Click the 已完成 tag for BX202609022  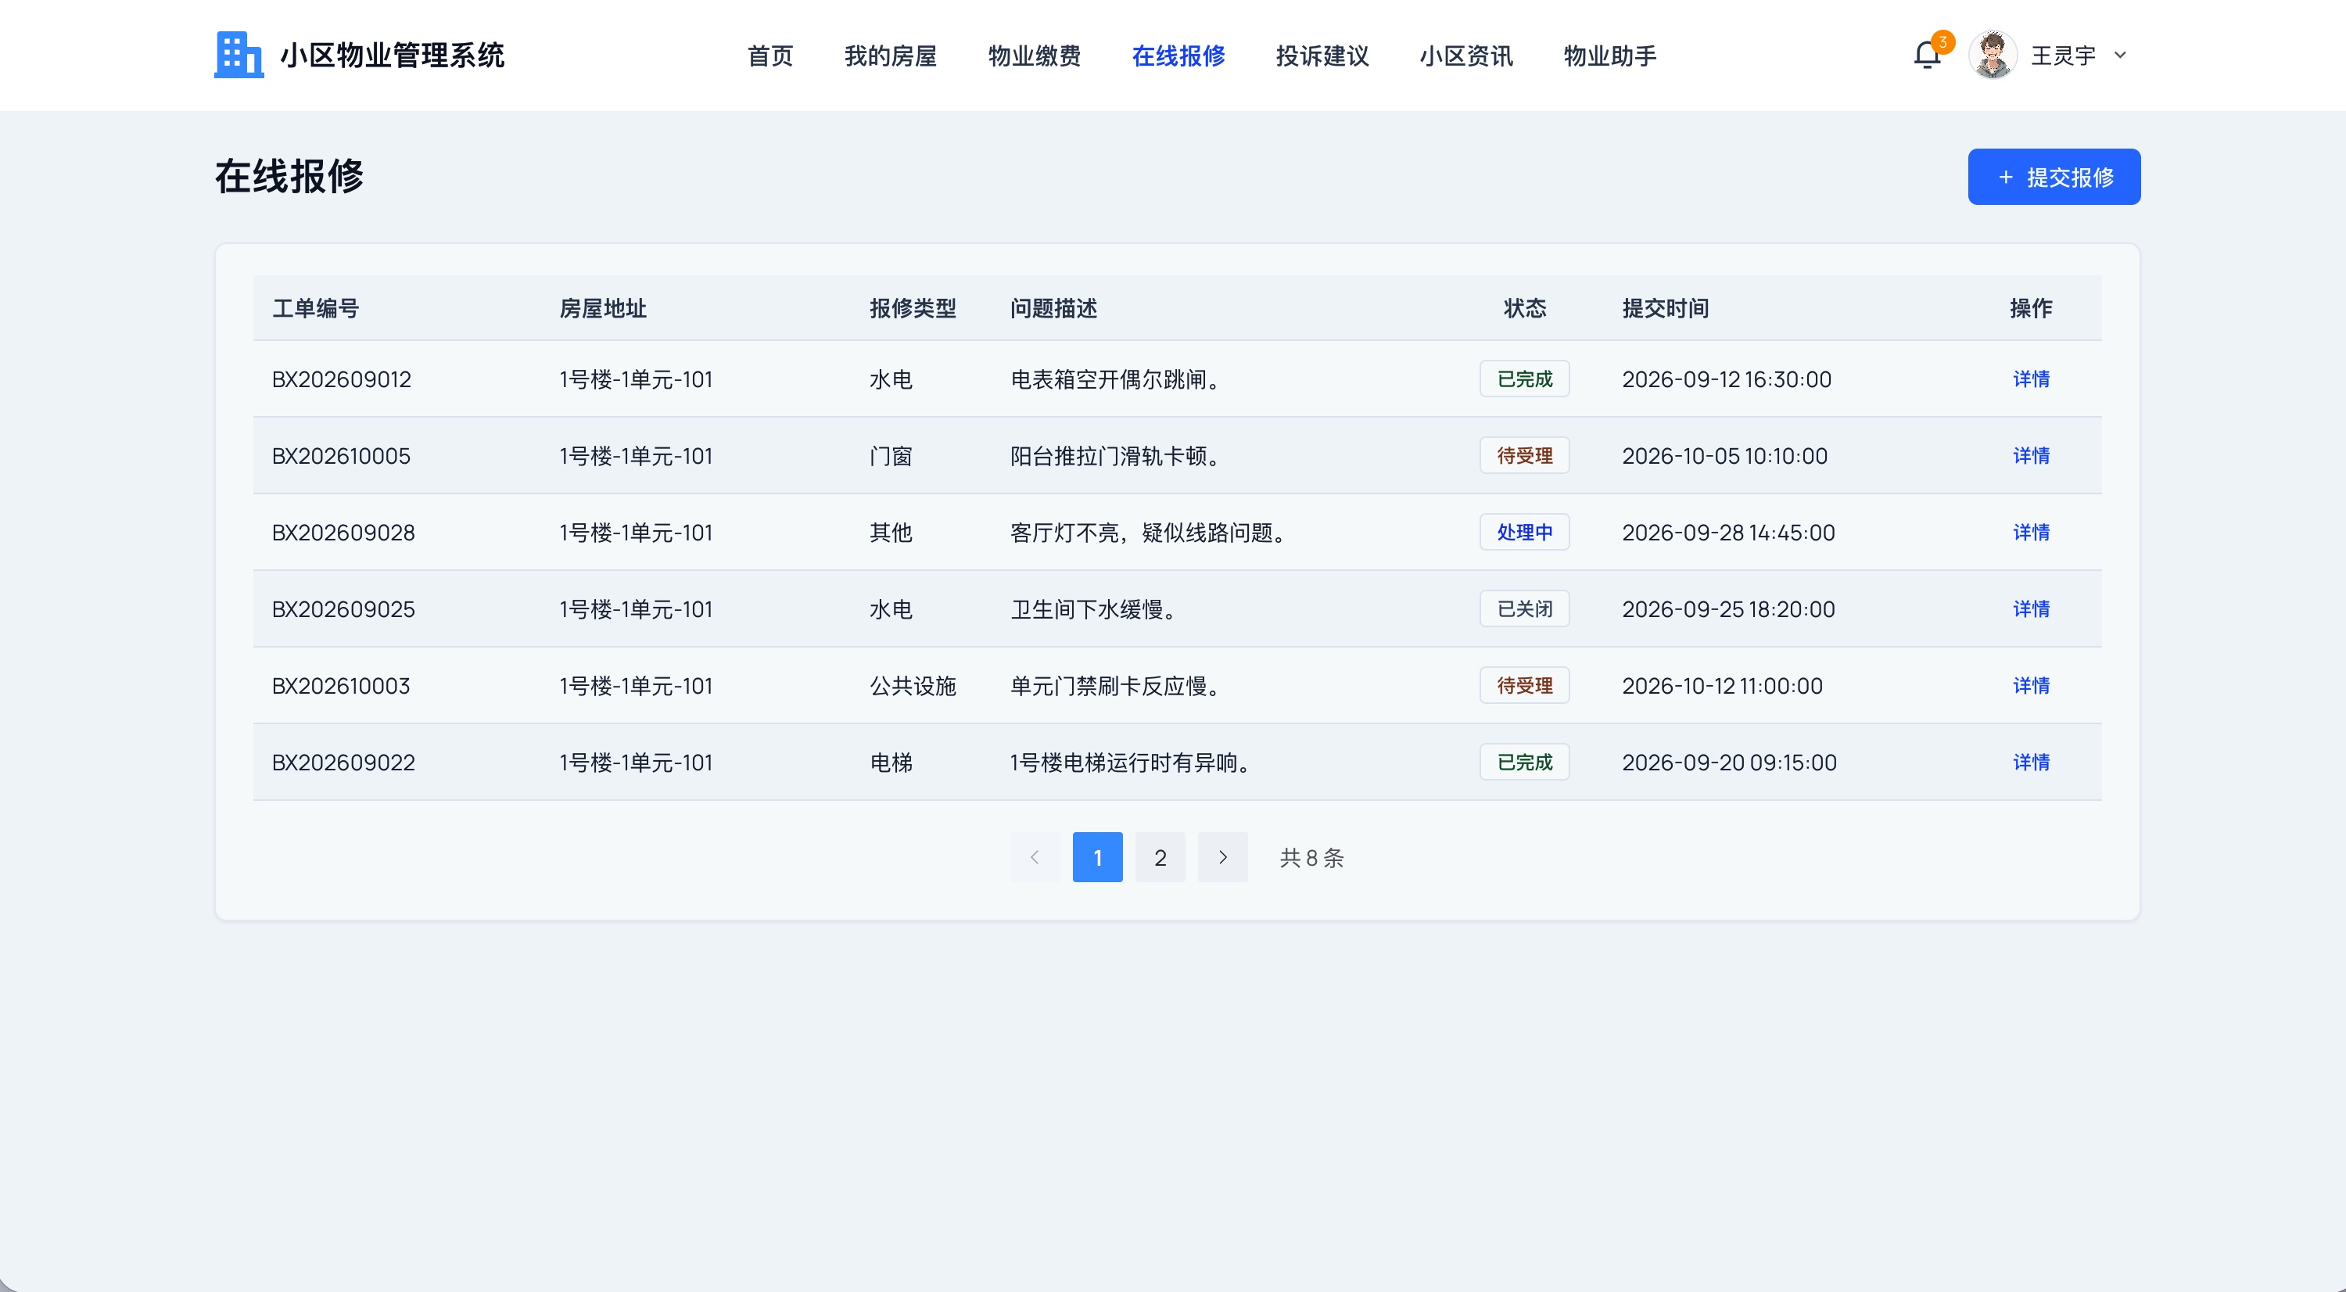1525,761
